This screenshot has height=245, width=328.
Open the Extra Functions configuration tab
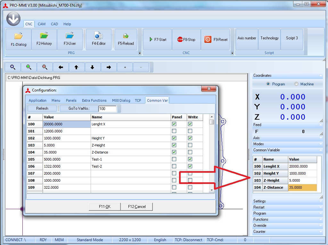click(94, 100)
